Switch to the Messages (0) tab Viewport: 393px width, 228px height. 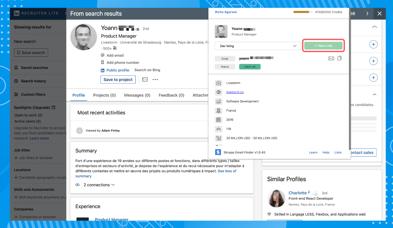137,95
